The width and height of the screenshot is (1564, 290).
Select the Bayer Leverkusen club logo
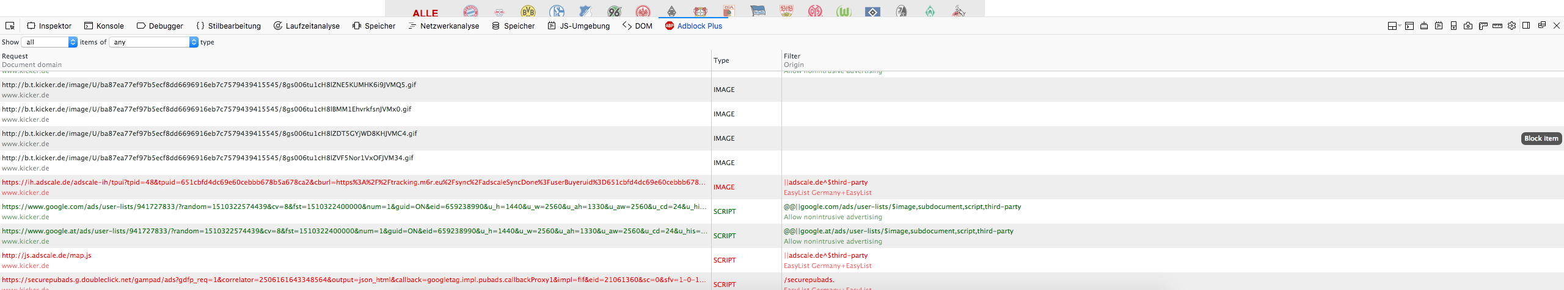[700, 11]
